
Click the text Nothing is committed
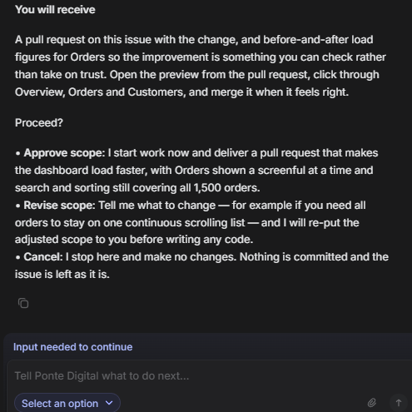point(293,257)
